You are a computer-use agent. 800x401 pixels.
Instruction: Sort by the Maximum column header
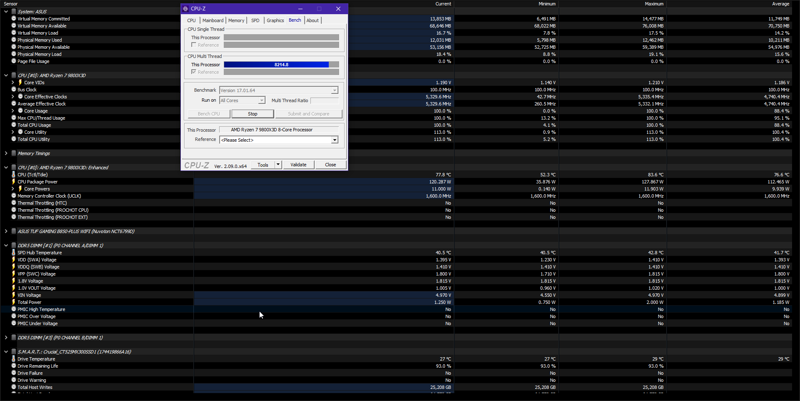point(654,4)
